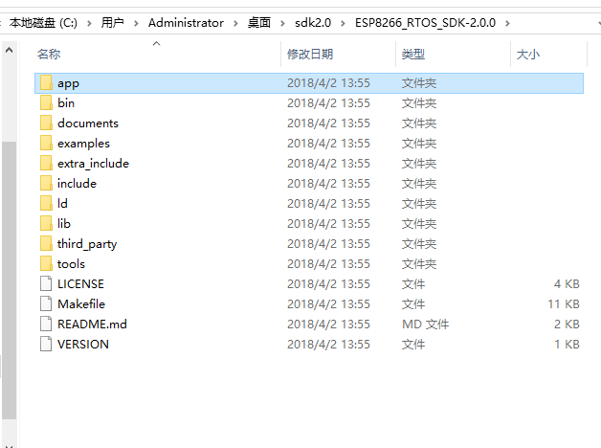Select the README.md file icon

46,324
